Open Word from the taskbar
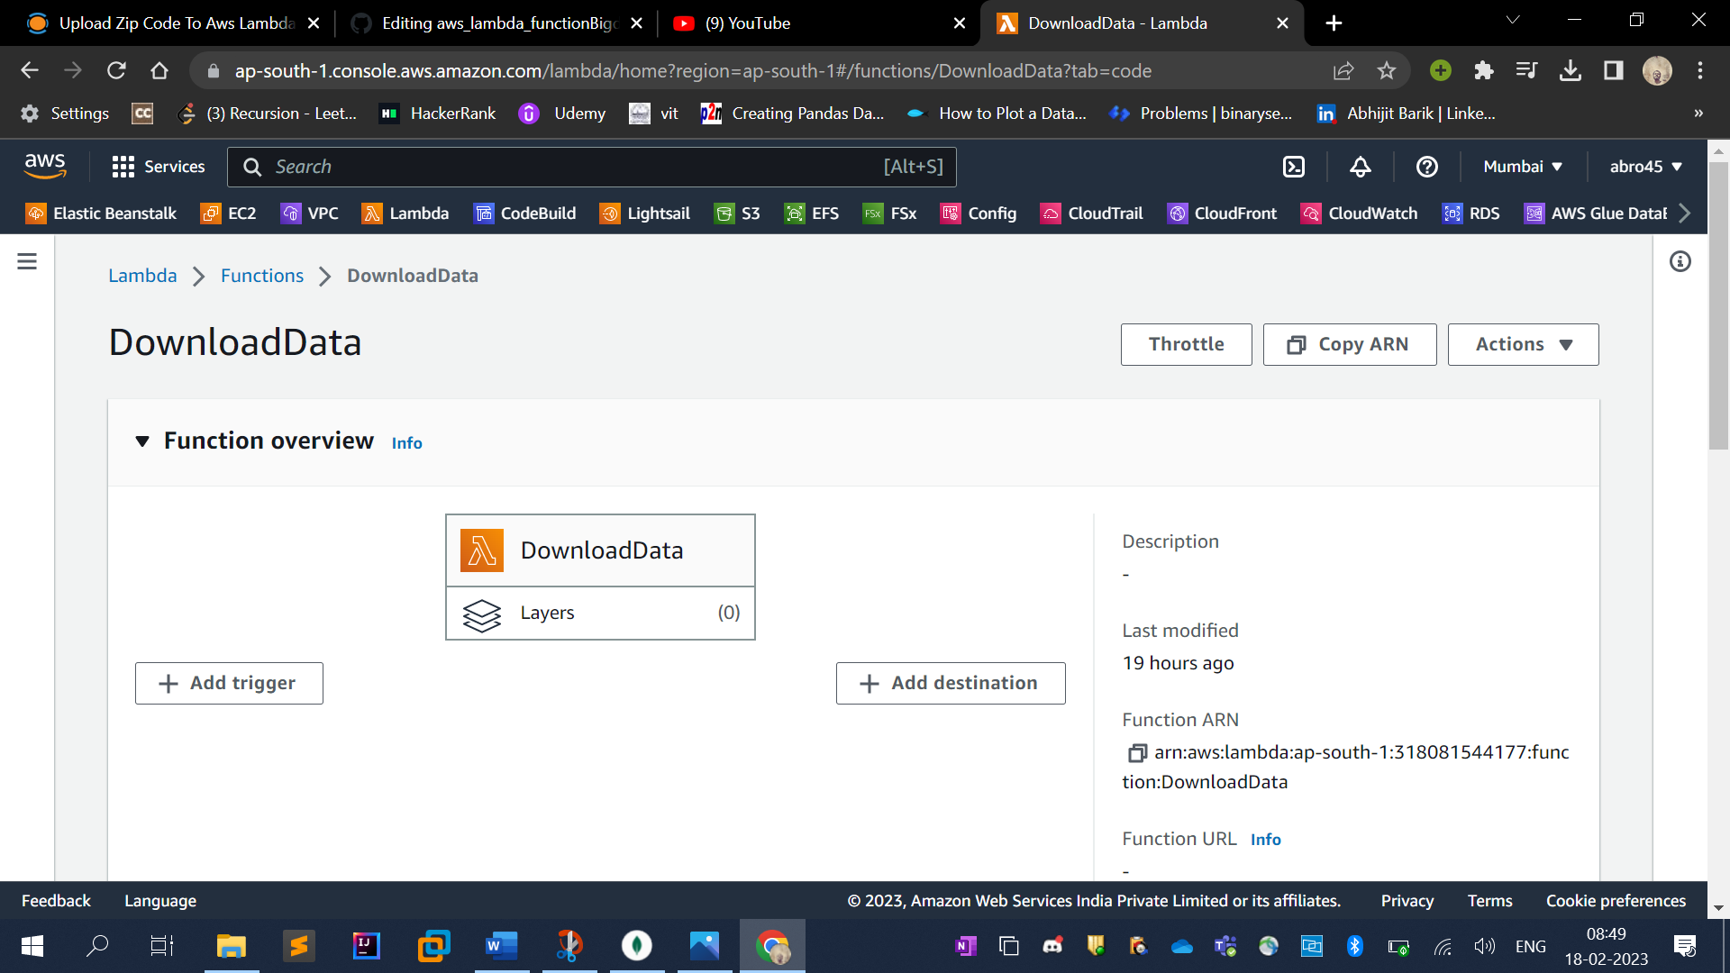1730x973 pixels. (x=501, y=946)
